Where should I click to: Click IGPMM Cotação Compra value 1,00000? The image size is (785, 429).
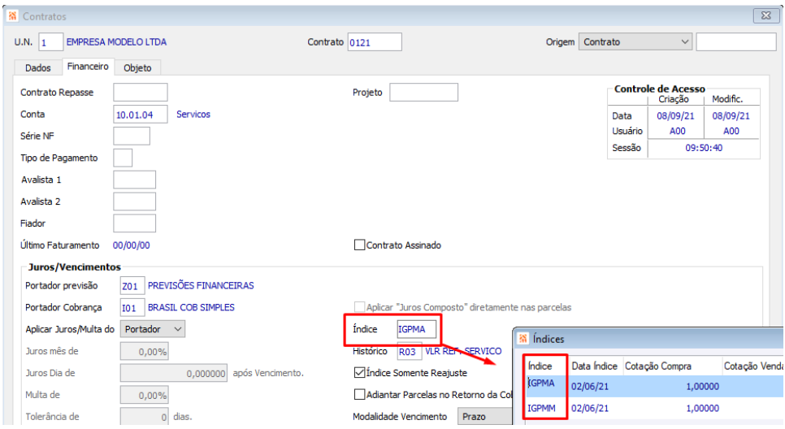[x=702, y=408]
